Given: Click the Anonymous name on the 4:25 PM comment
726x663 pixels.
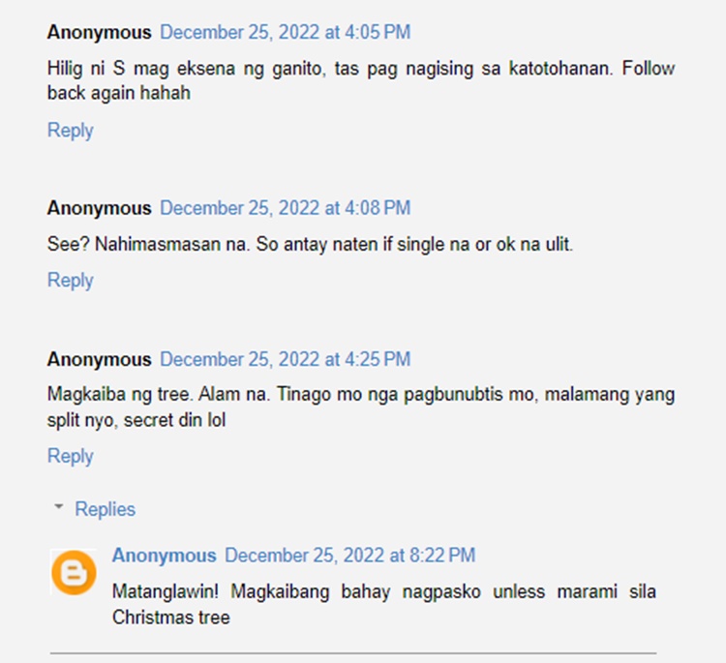Looking at the screenshot, I should (99, 359).
